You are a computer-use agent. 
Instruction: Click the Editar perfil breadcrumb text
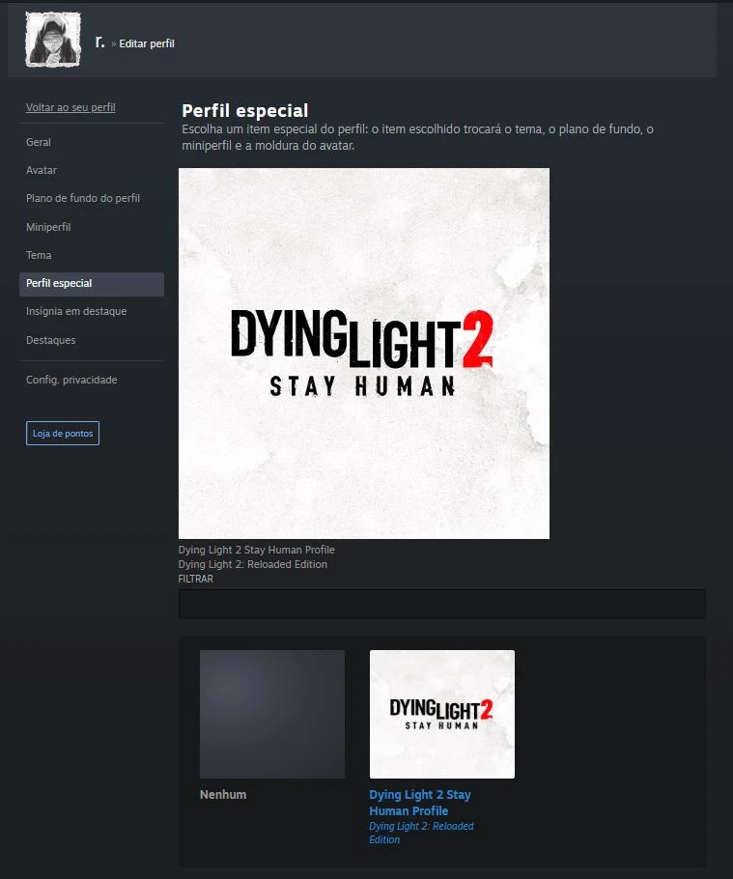pos(147,43)
